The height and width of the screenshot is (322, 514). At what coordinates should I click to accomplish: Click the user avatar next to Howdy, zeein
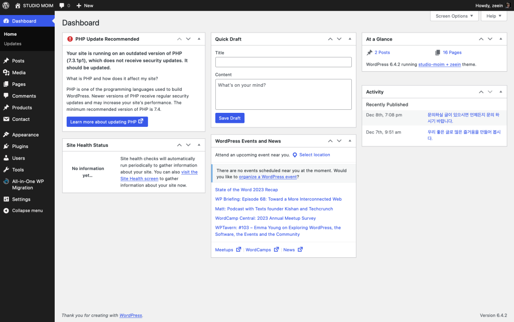[x=508, y=6]
